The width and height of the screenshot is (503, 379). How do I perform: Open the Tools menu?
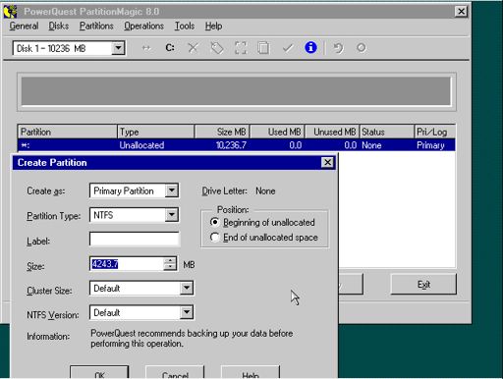(185, 26)
